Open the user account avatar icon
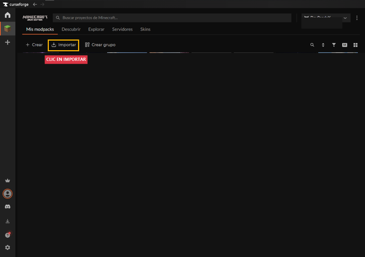 (x=7, y=194)
